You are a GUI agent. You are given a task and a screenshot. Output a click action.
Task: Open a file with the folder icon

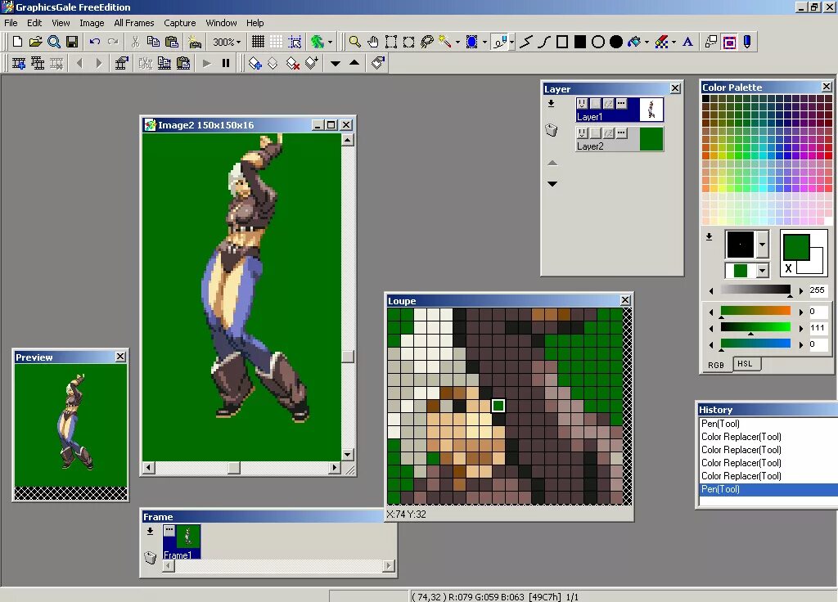(35, 42)
